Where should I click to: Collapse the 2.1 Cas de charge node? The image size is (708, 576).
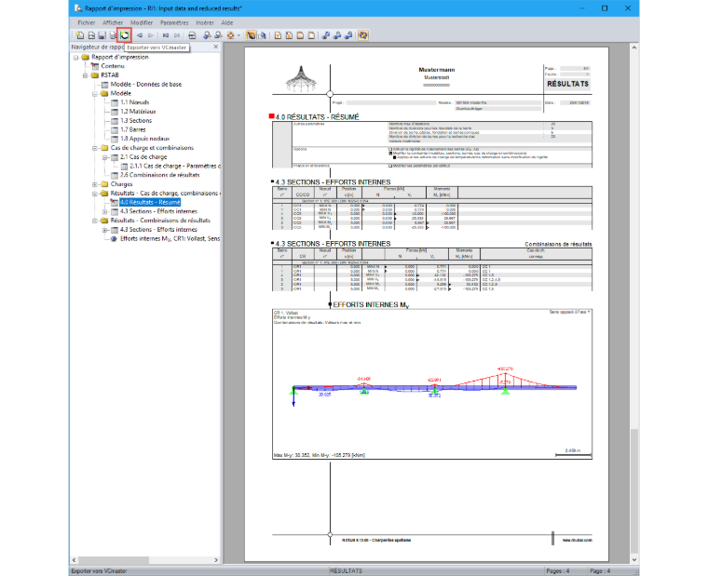point(104,157)
